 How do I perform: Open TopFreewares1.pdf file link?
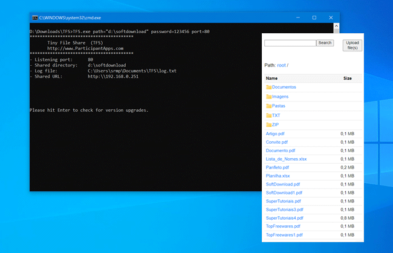pos(284,235)
